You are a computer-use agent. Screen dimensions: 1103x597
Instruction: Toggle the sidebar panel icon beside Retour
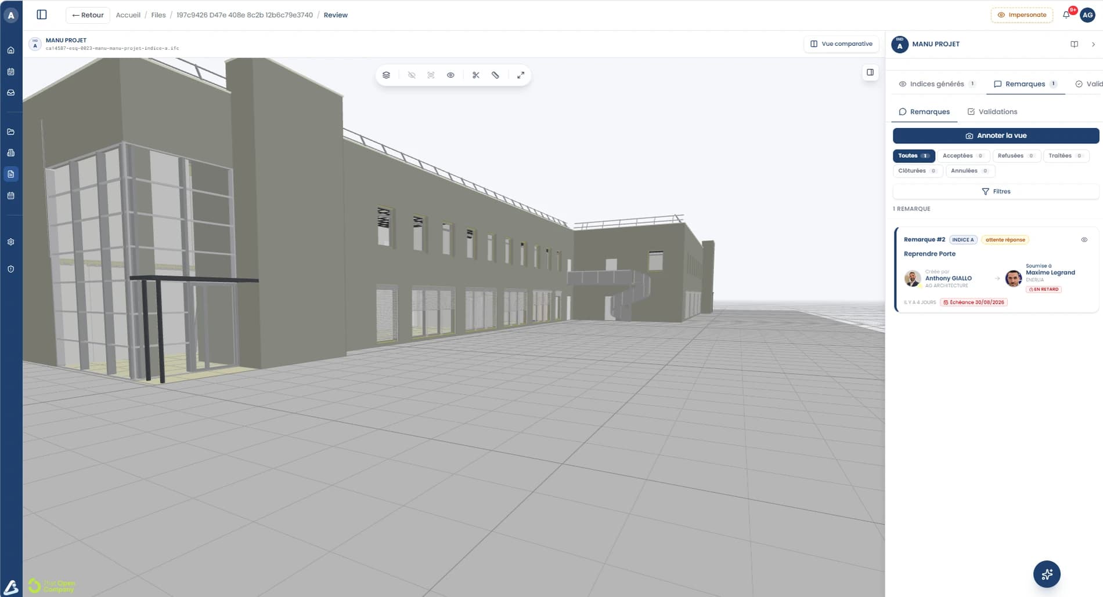tap(42, 14)
